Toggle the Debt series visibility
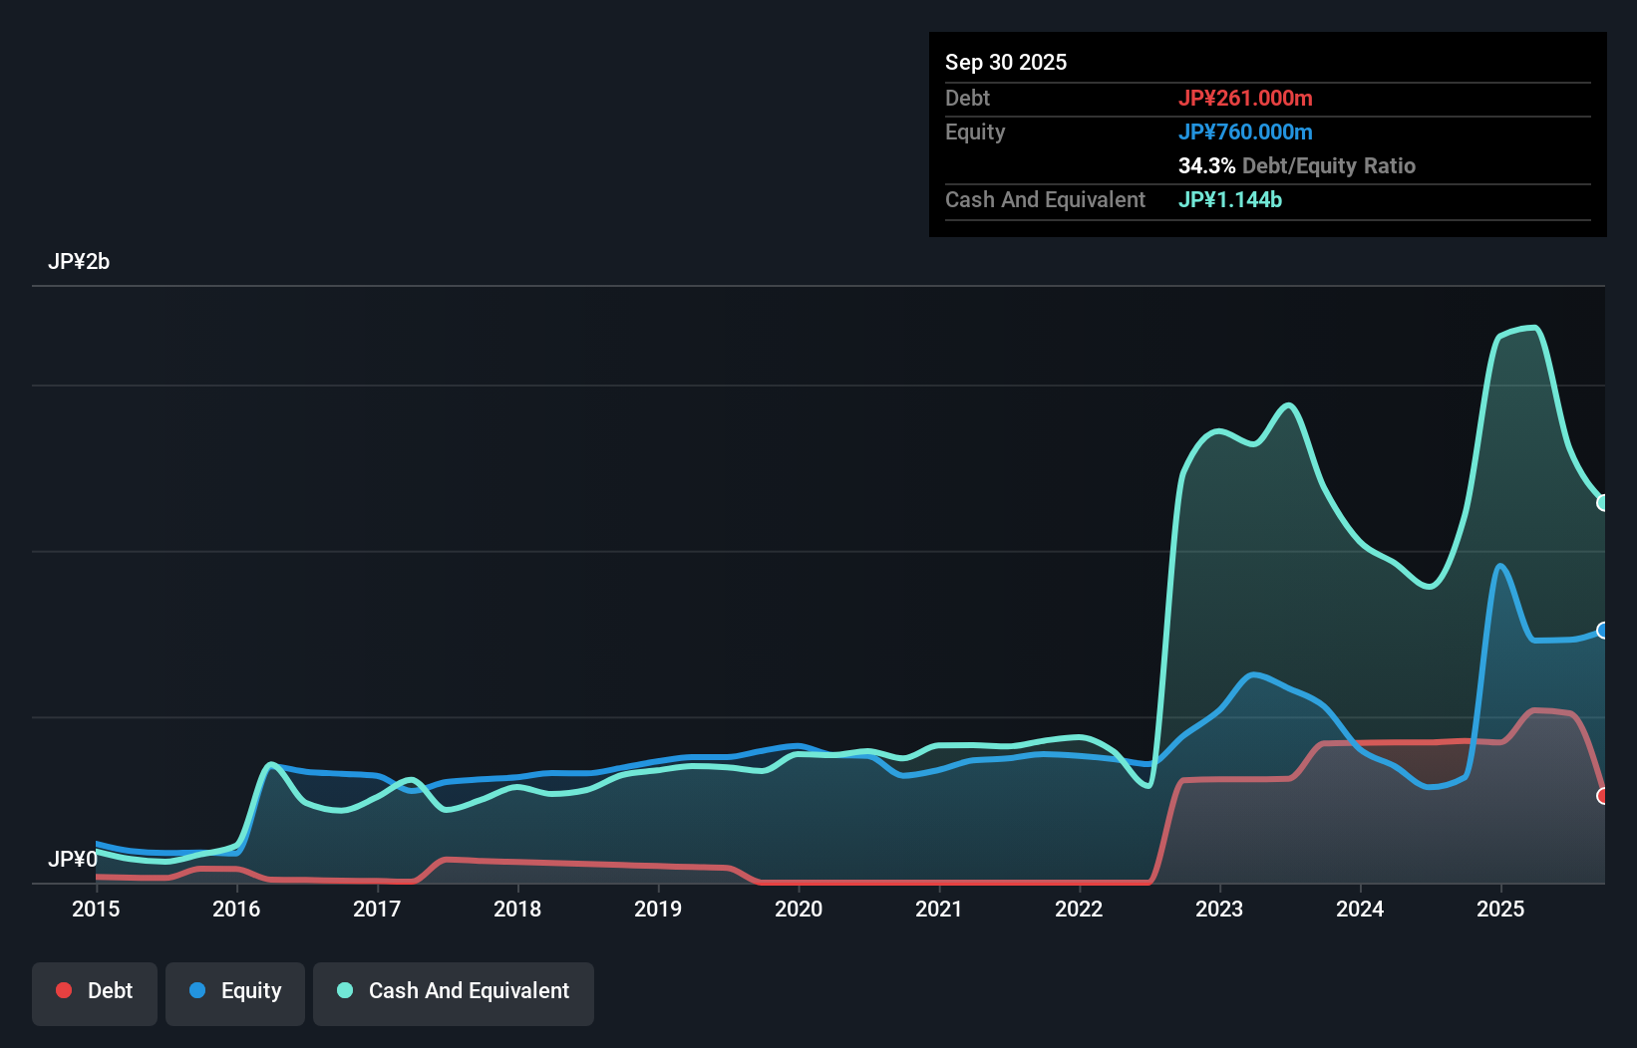The image size is (1637, 1048). [x=95, y=991]
